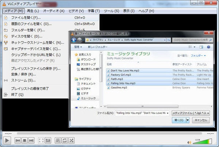The image size is (219, 147).
Task: Open the 表示 (I) menu
Action: (x=128, y=11)
